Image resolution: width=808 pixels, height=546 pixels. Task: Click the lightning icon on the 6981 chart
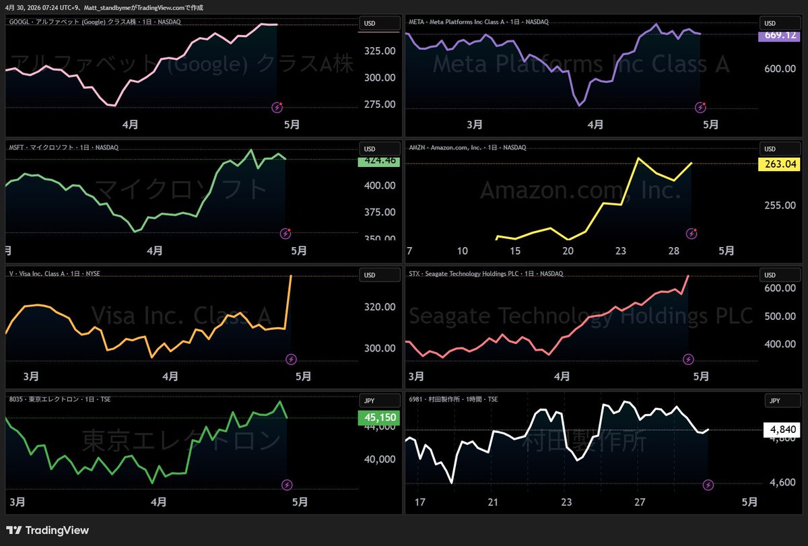point(708,484)
